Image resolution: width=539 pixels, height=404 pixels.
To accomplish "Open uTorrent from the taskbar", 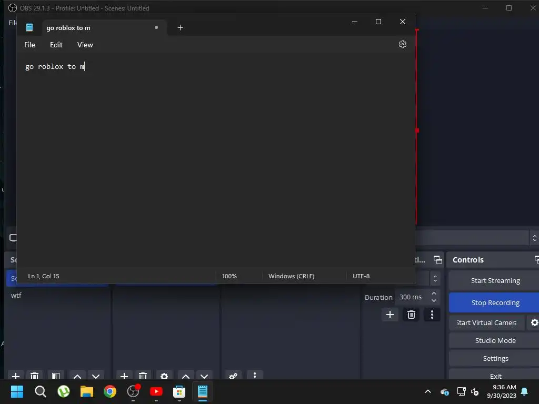I will point(64,391).
